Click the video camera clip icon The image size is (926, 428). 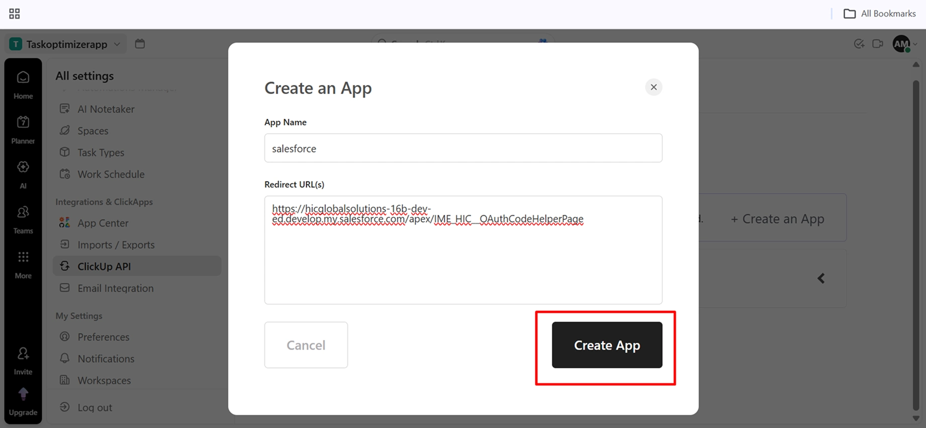pyautogui.click(x=878, y=44)
